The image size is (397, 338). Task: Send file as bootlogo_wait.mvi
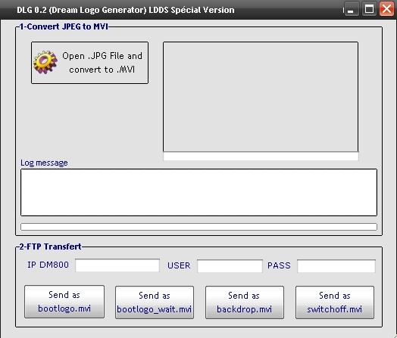[155, 302]
